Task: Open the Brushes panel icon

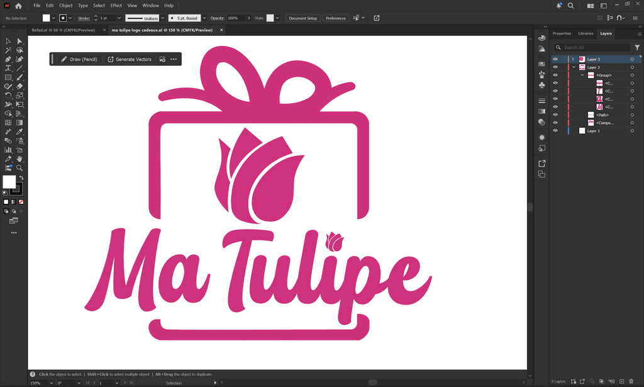Action: pos(541,74)
